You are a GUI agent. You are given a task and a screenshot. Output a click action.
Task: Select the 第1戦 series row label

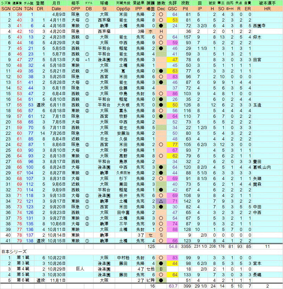click(x=23, y=258)
